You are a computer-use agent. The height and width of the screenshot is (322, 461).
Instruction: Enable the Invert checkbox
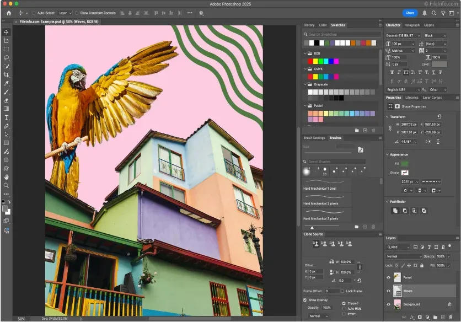[x=344, y=314]
